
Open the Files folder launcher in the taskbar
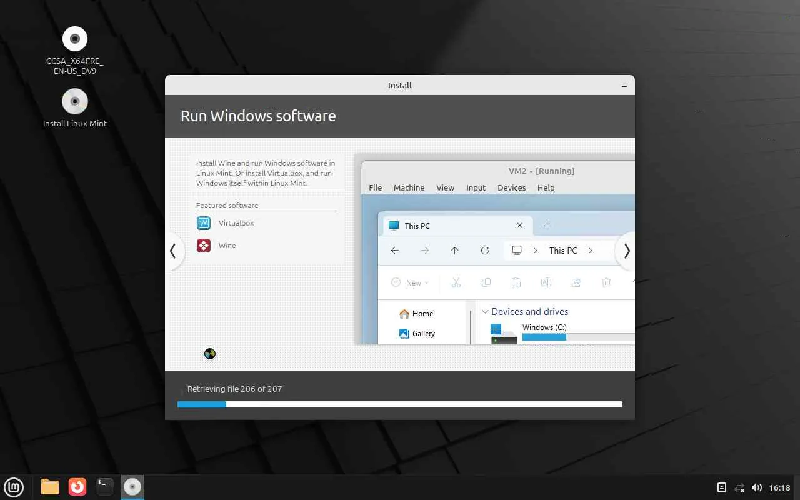click(x=50, y=487)
